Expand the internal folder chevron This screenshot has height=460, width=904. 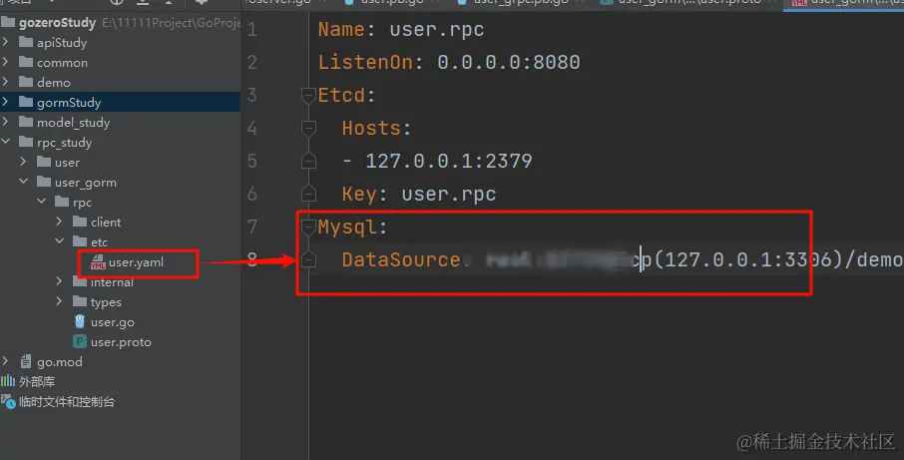(x=59, y=281)
